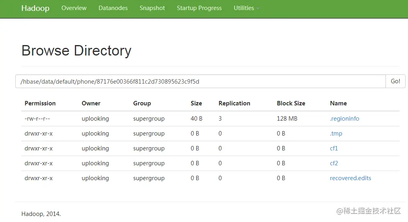The image size is (408, 222).
Task: Click the Permission column header
Action: point(40,103)
